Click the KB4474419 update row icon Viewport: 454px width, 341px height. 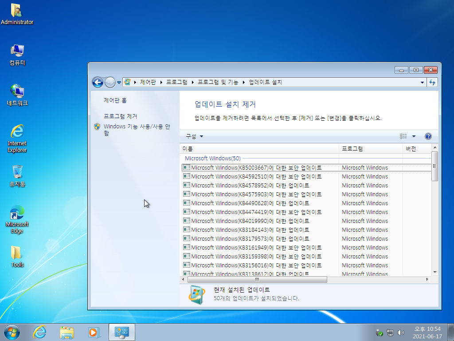click(187, 212)
